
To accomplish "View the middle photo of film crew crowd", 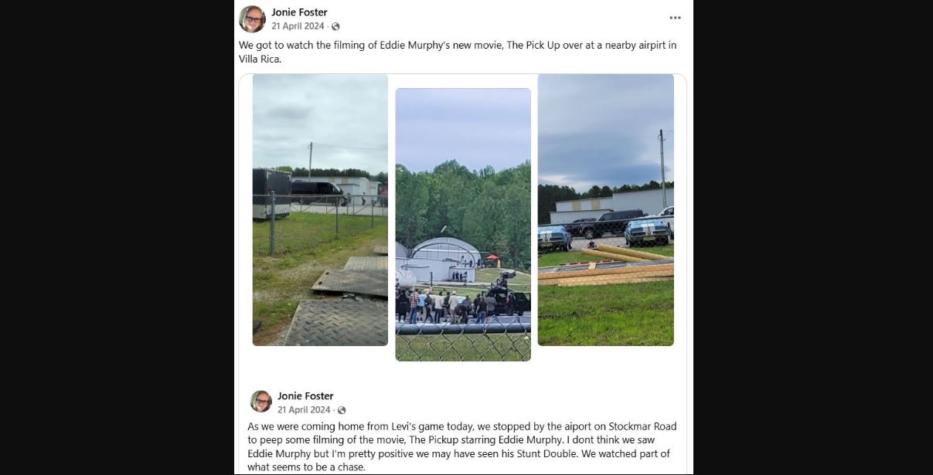I will click(x=463, y=225).
